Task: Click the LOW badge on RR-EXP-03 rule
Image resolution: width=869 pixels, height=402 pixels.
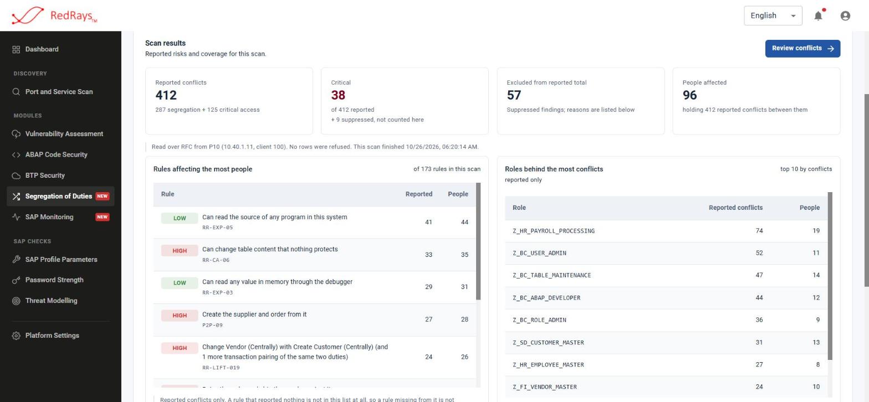Action: pyautogui.click(x=180, y=283)
